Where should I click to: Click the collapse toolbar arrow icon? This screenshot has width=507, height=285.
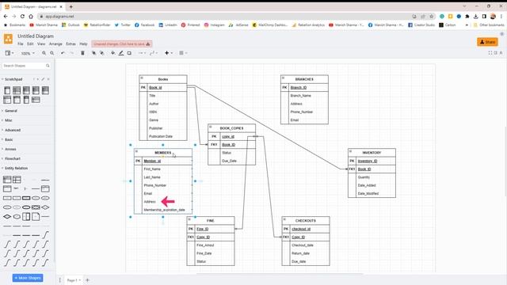click(501, 53)
